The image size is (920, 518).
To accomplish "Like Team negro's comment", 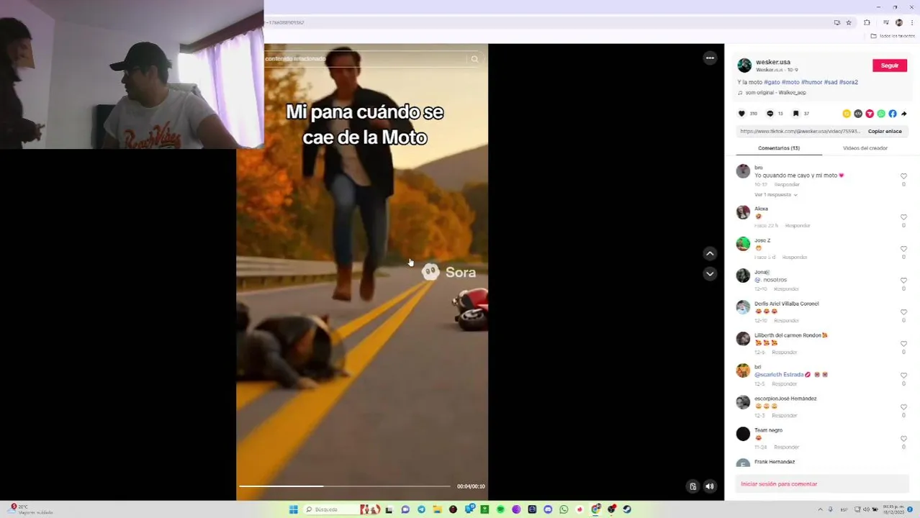I will tap(903, 439).
